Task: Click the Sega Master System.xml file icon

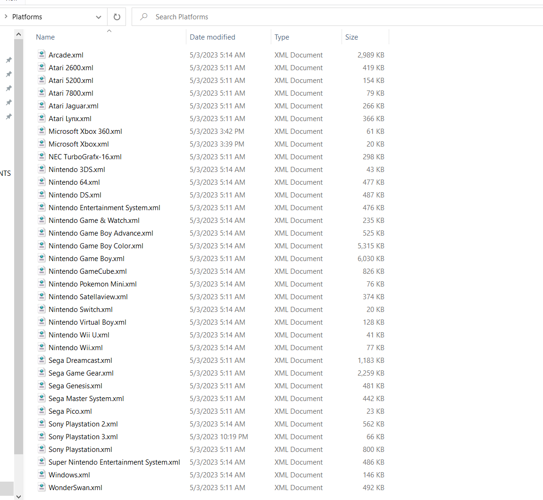Action: pyautogui.click(x=42, y=398)
